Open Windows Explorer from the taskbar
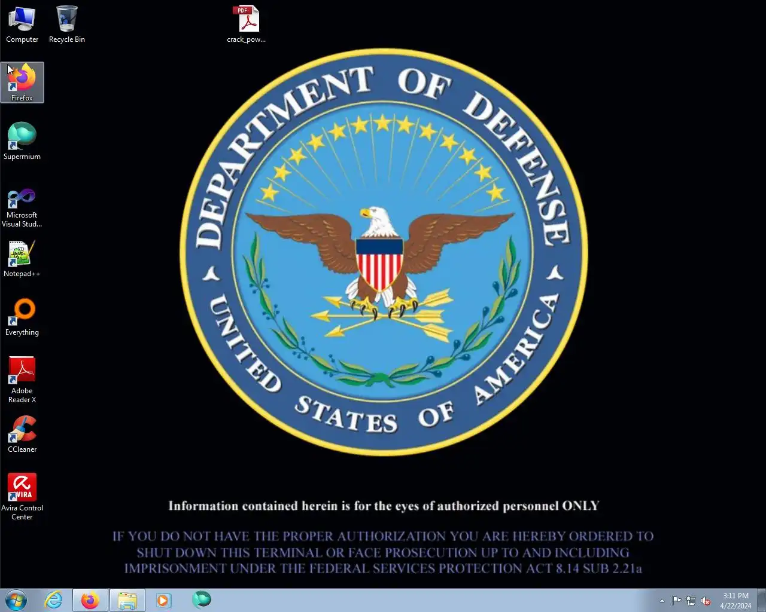 pos(127,600)
